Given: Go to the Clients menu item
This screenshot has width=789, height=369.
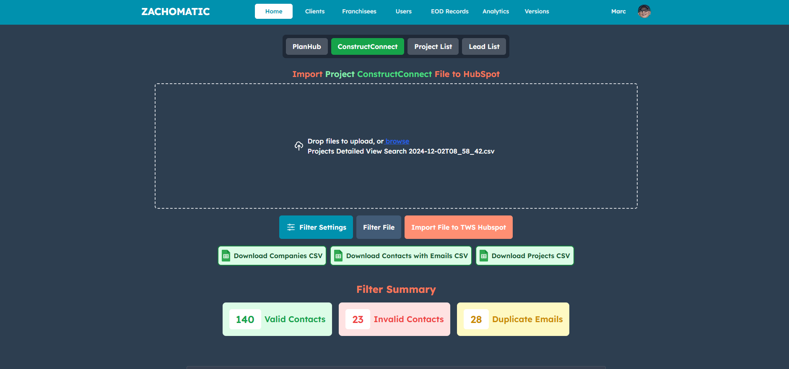Looking at the screenshot, I should coord(314,11).
